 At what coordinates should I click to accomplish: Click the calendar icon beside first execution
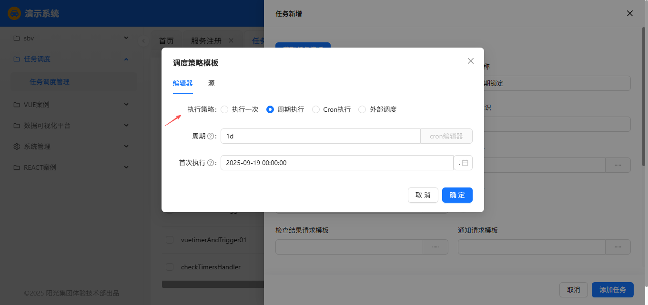465,163
